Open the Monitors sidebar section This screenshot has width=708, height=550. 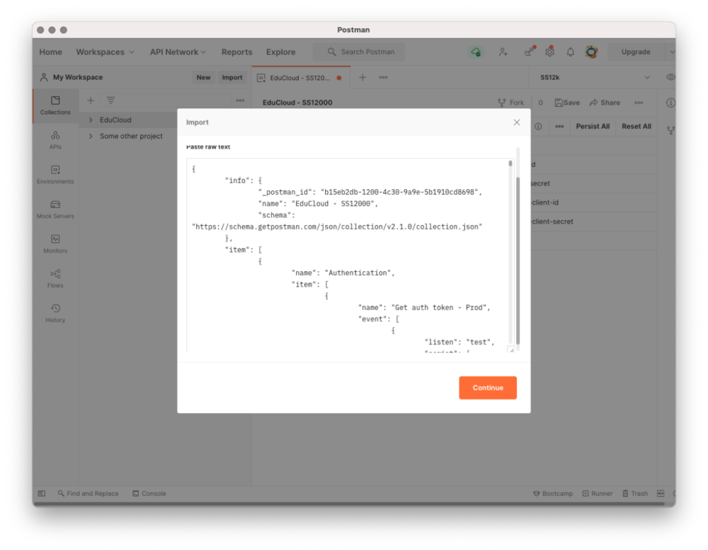[55, 244]
